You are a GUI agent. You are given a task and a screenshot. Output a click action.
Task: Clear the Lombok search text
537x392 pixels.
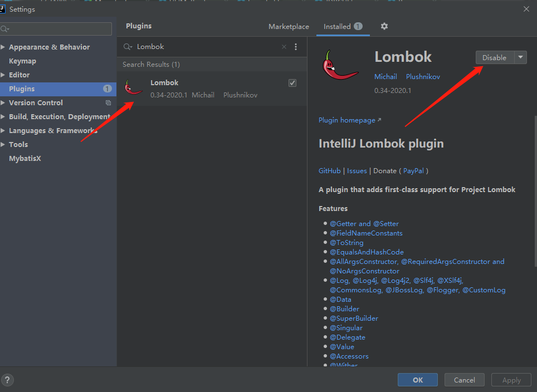[x=284, y=47]
